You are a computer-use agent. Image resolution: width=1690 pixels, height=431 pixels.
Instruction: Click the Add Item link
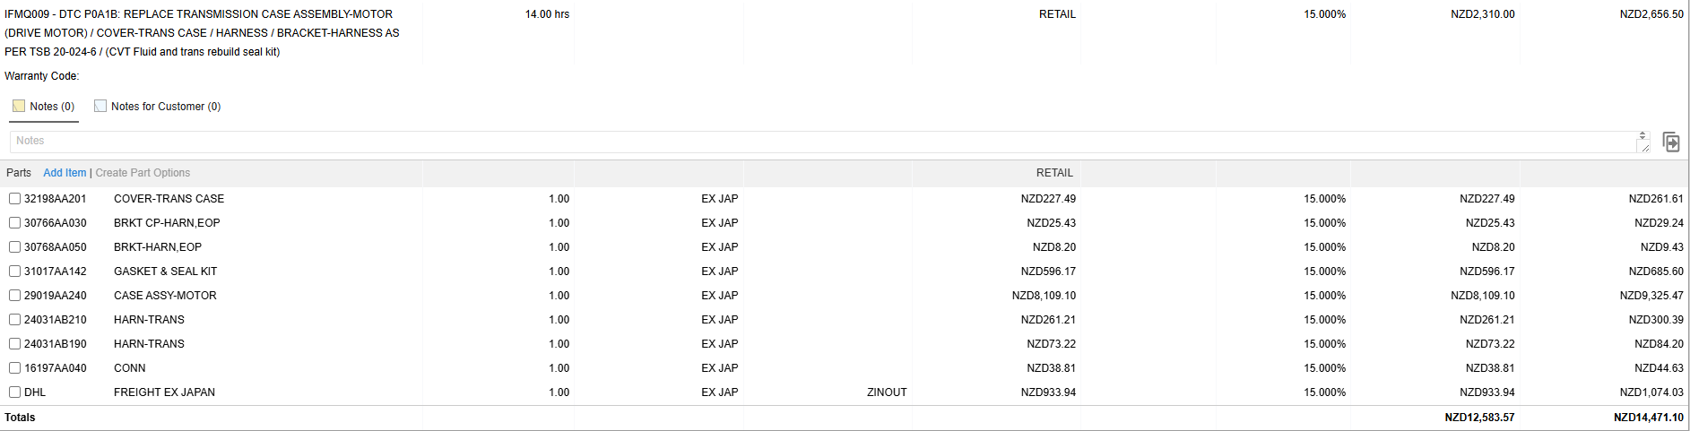(x=65, y=173)
